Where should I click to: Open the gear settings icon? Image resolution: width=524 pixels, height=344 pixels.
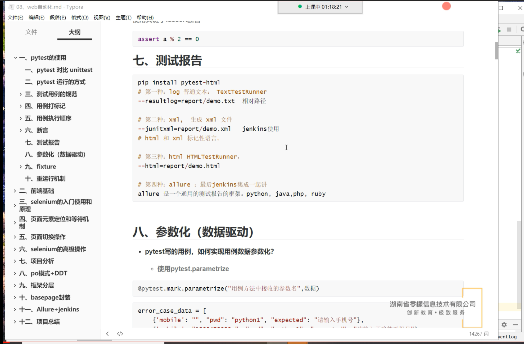click(x=504, y=324)
